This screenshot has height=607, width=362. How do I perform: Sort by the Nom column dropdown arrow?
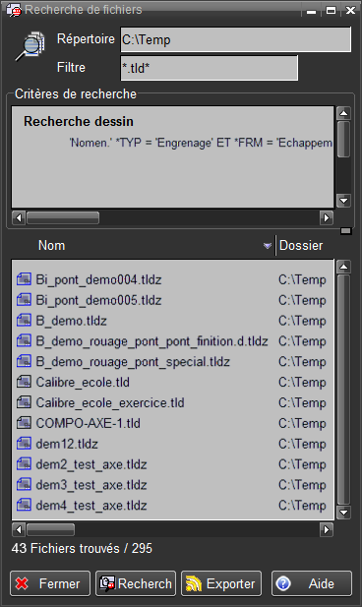268,245
